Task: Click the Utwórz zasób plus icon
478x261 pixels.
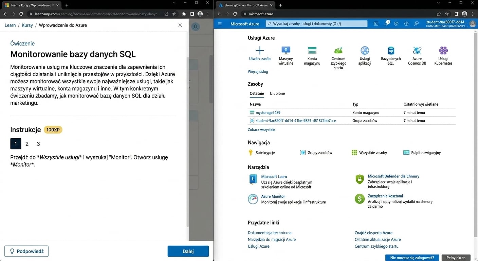Action: pyautogui.click(x=260, y=51)
